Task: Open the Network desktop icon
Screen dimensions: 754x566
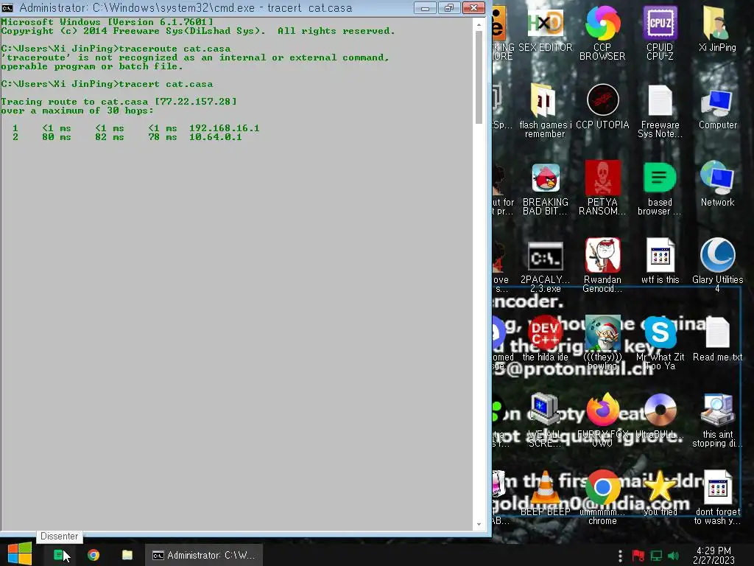Action: click(x=717, y=184)
